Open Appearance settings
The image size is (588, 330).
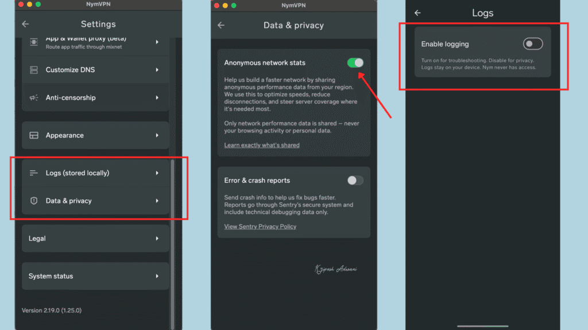[95, 135]
